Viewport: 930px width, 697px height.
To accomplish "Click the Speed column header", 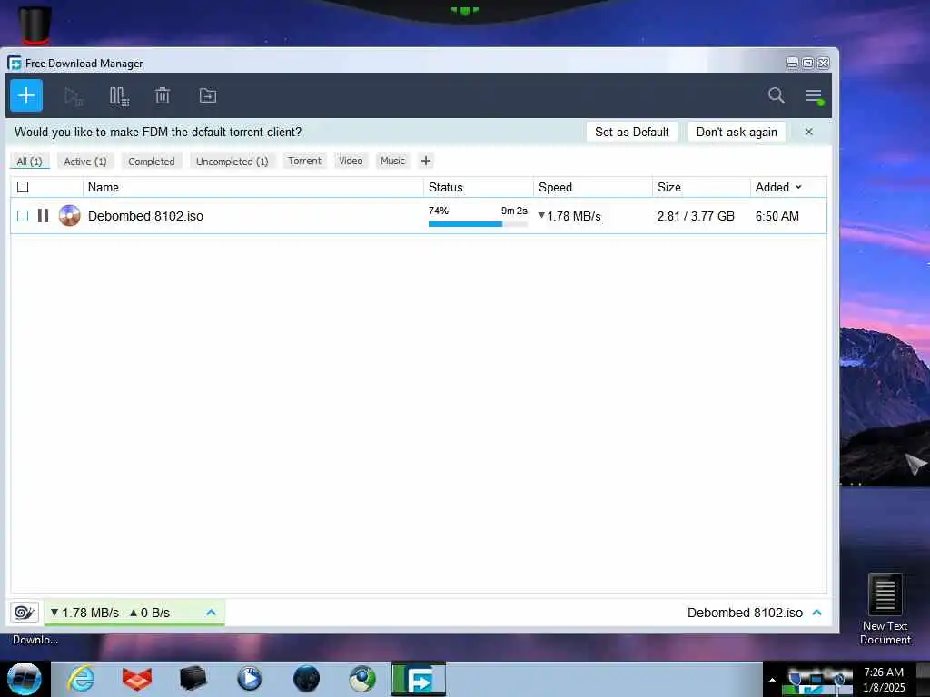I will (x=592, y=187).
